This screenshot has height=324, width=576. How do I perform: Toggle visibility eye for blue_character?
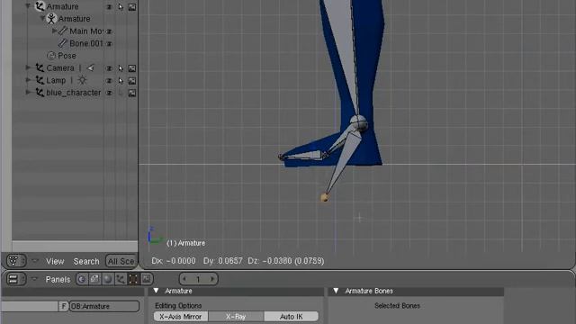click(x=109, y=93)
